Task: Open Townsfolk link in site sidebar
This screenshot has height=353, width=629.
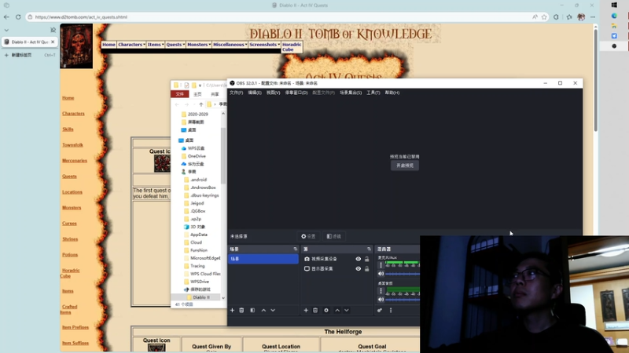Action: pos(72,145)
